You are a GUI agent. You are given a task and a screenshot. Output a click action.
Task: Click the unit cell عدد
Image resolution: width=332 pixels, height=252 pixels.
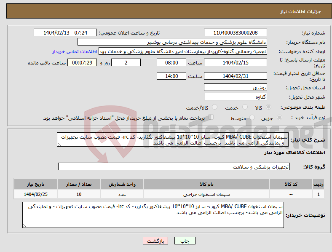(x=122, y=194)
